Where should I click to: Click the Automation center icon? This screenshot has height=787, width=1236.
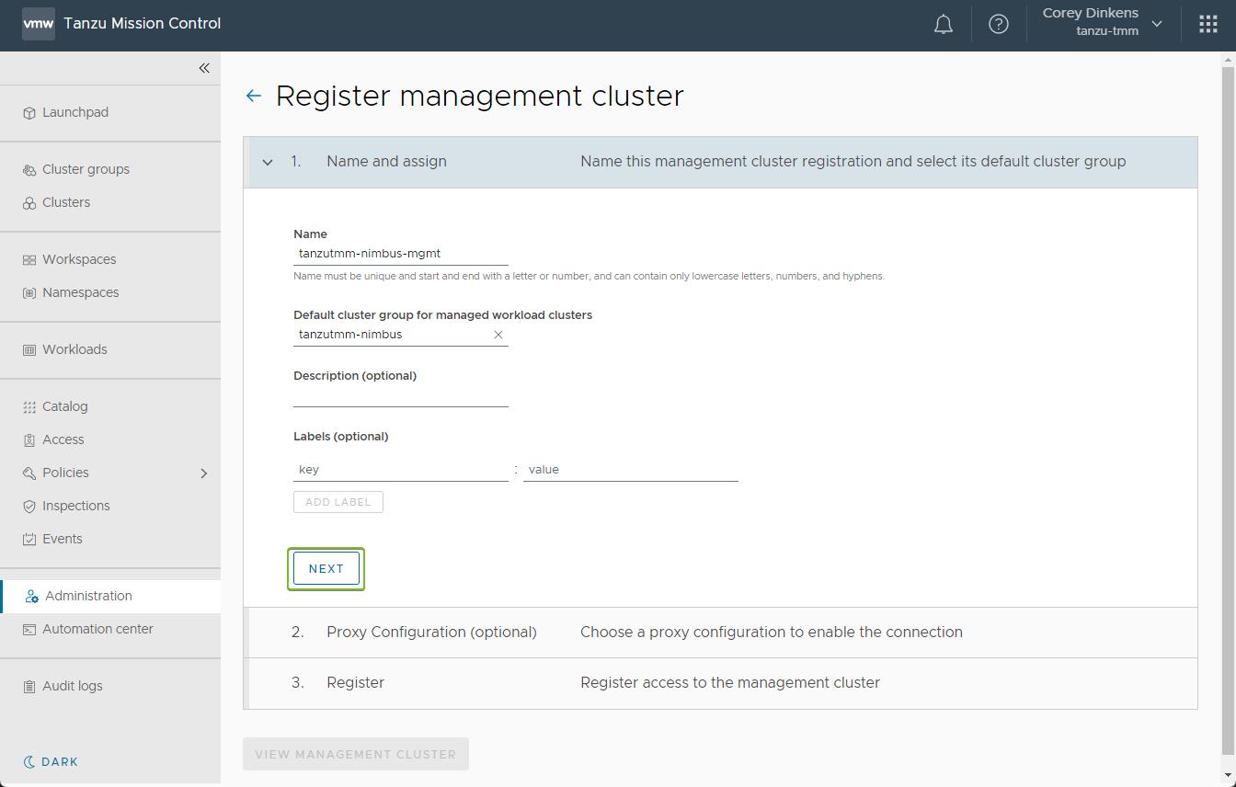click(29, 630)
